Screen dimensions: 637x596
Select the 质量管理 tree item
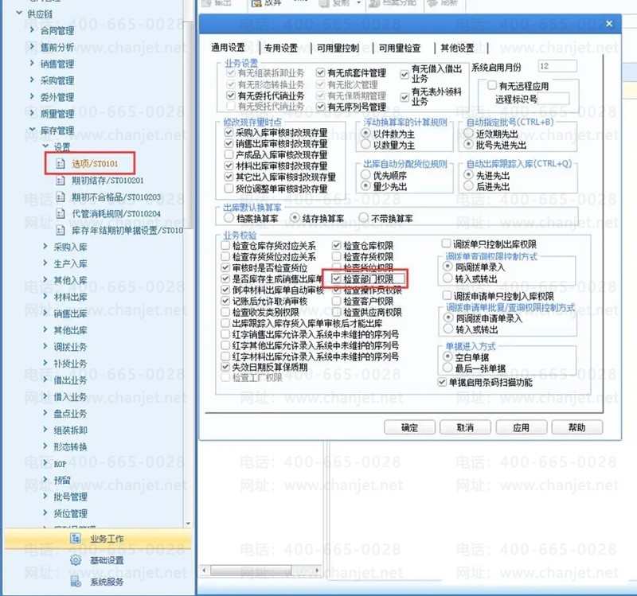coord(57,114)
